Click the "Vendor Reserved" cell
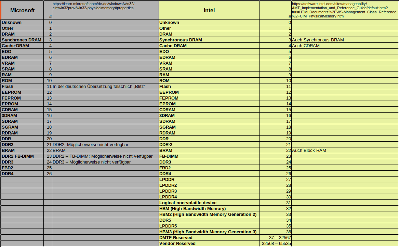Viewport: 399px width, 247px height. tap(177, 244)
